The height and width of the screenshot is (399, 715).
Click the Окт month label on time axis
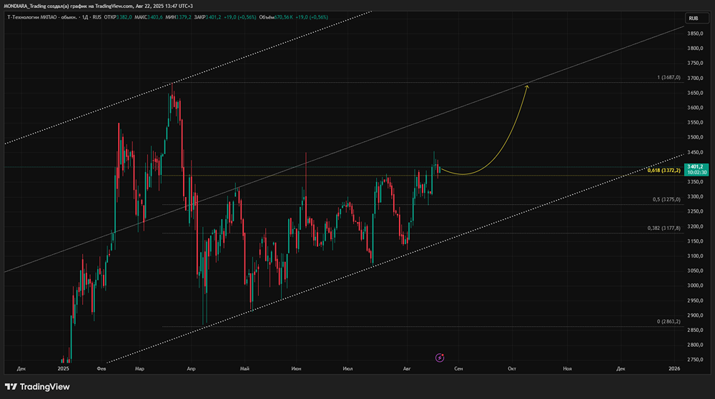click(512, 368)
